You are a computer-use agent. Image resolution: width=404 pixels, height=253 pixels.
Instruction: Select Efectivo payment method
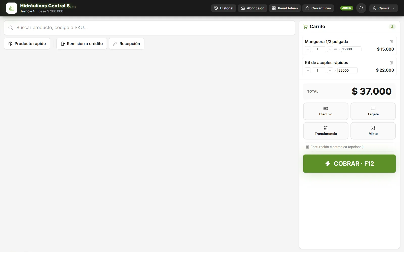pos(326,111)
